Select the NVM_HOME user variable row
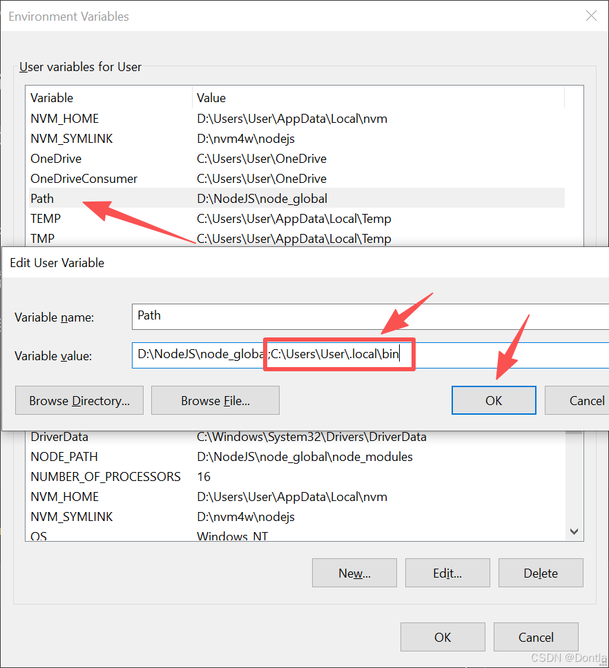Viewport: 609px width, 668px height. (297, 119)
